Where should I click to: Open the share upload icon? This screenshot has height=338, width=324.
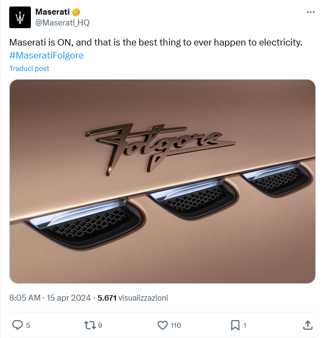(308, 325)
